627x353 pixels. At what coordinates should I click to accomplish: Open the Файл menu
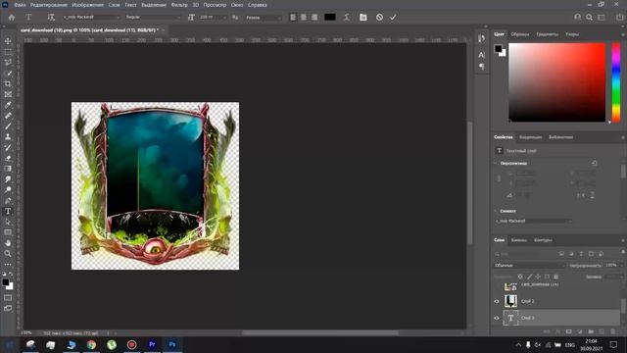click(x=20, y=5)
